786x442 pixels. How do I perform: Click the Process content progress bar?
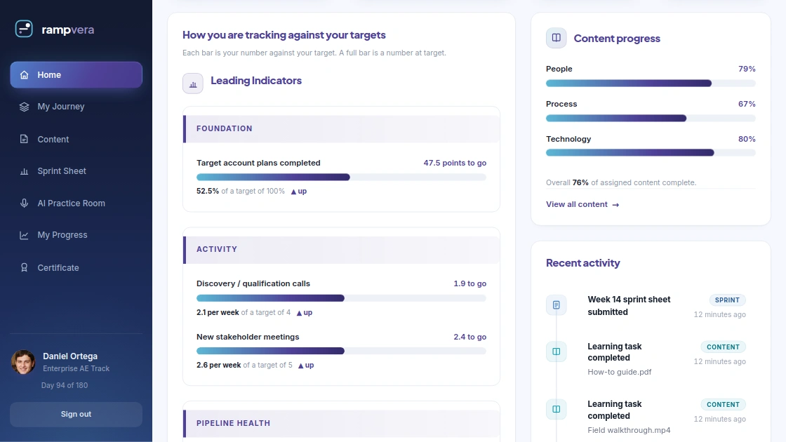651,119
